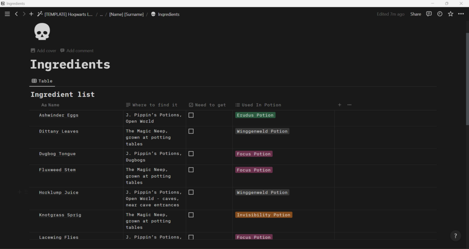Click the orange Invisibility Potion tag
The width and height of the screenshot is (469, 249).
(x=264, y=215)
